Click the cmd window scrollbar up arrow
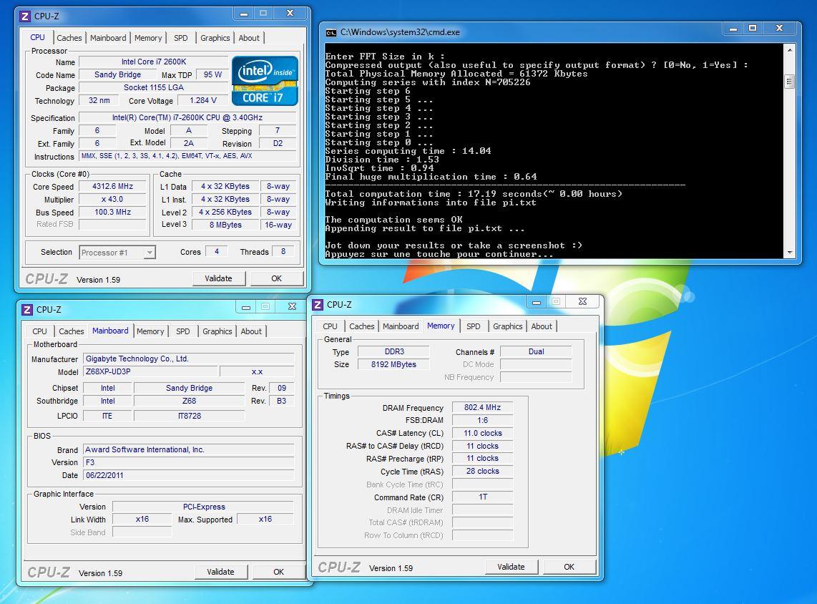The width and height of the screenshot is (817, 604). (x=789, y=50)
